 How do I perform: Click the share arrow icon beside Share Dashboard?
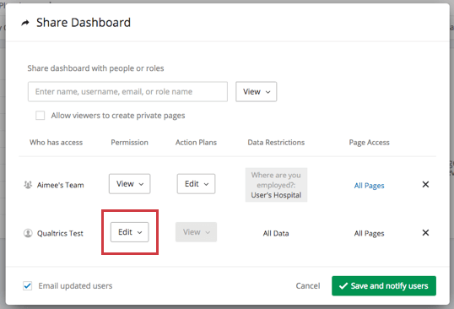point(25,23)
